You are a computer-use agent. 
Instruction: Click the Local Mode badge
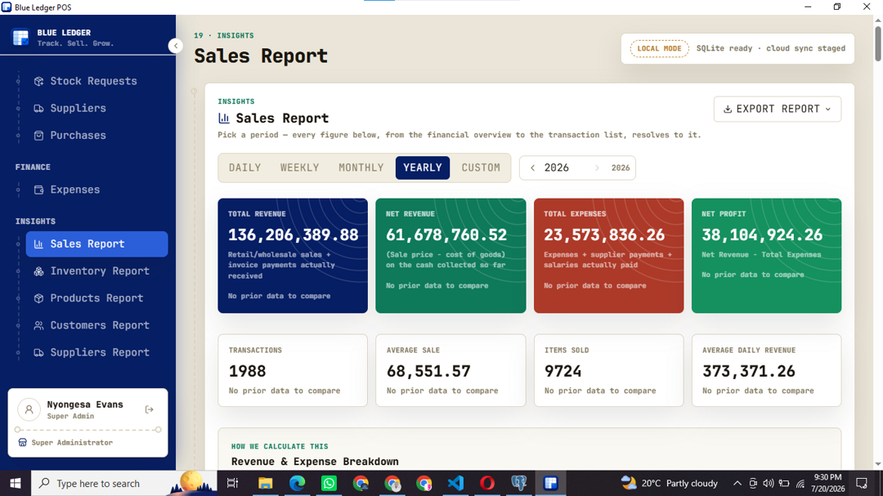pyautogui.click(x=659, y=48)
